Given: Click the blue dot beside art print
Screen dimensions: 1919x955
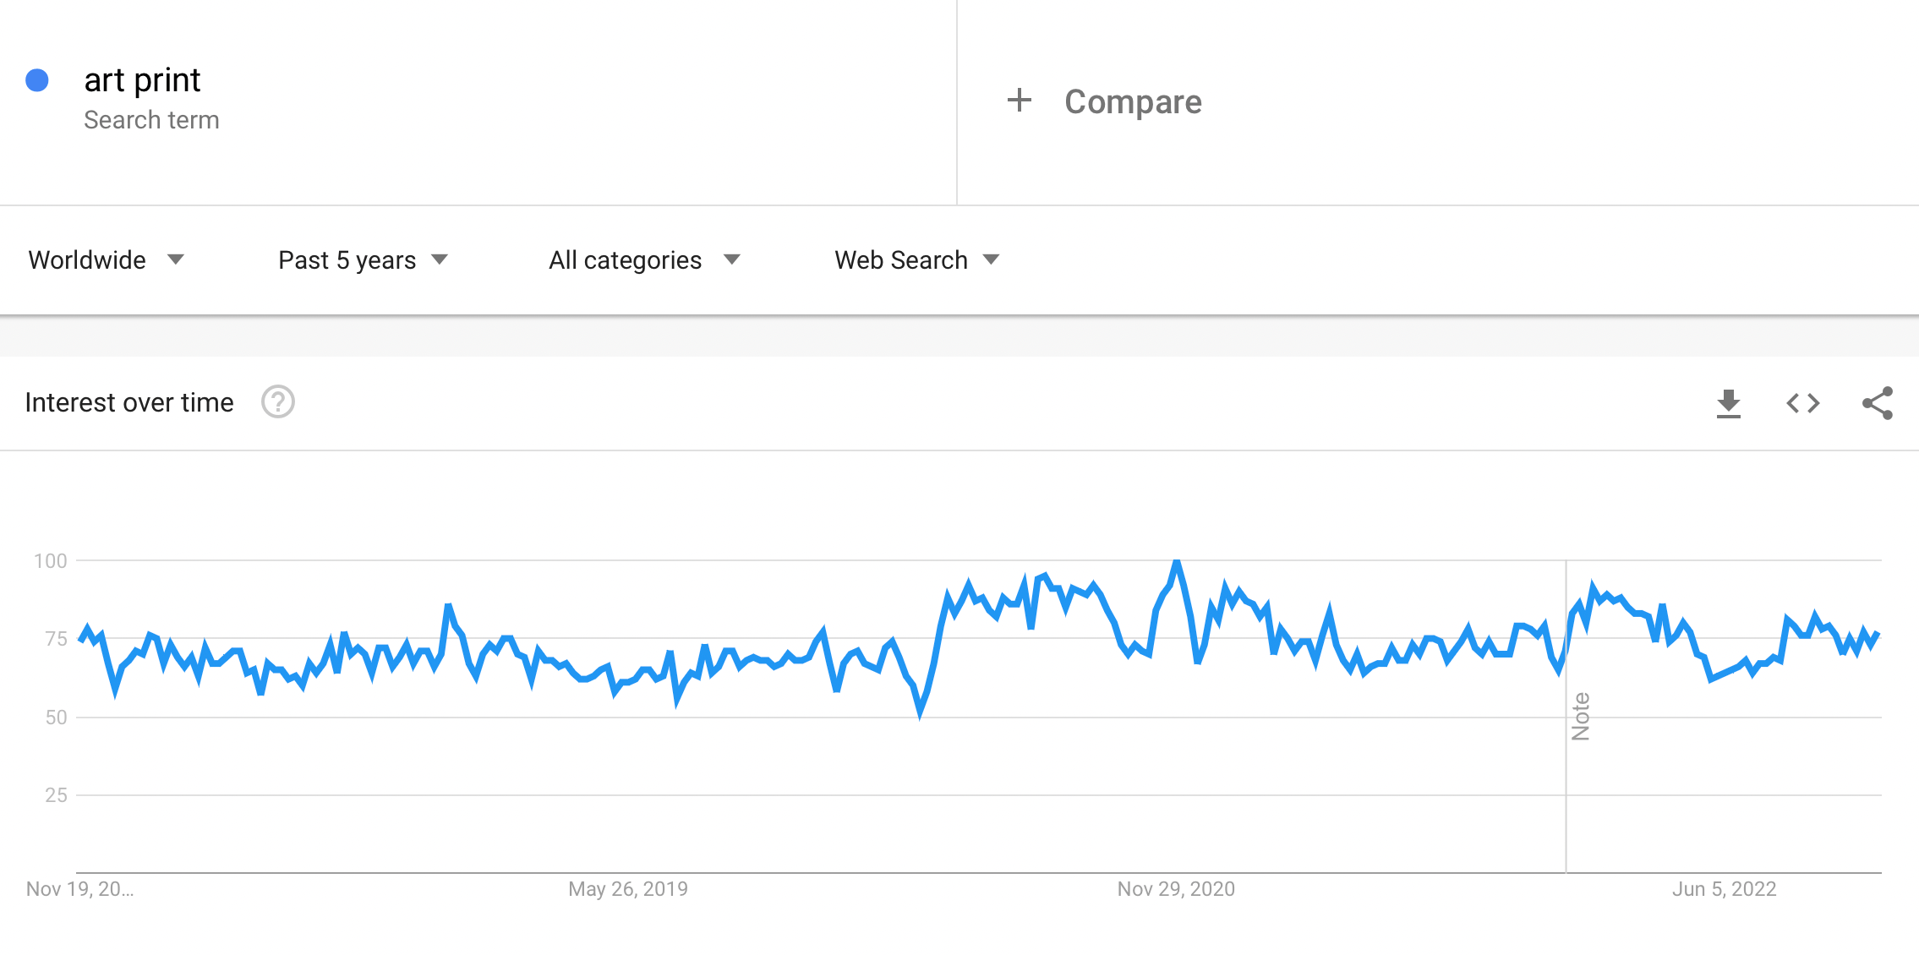Looking at the screenshot, I should click(x=37, y=80).
